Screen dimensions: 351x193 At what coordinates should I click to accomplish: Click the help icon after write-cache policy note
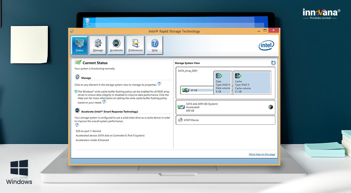(104, 102)
